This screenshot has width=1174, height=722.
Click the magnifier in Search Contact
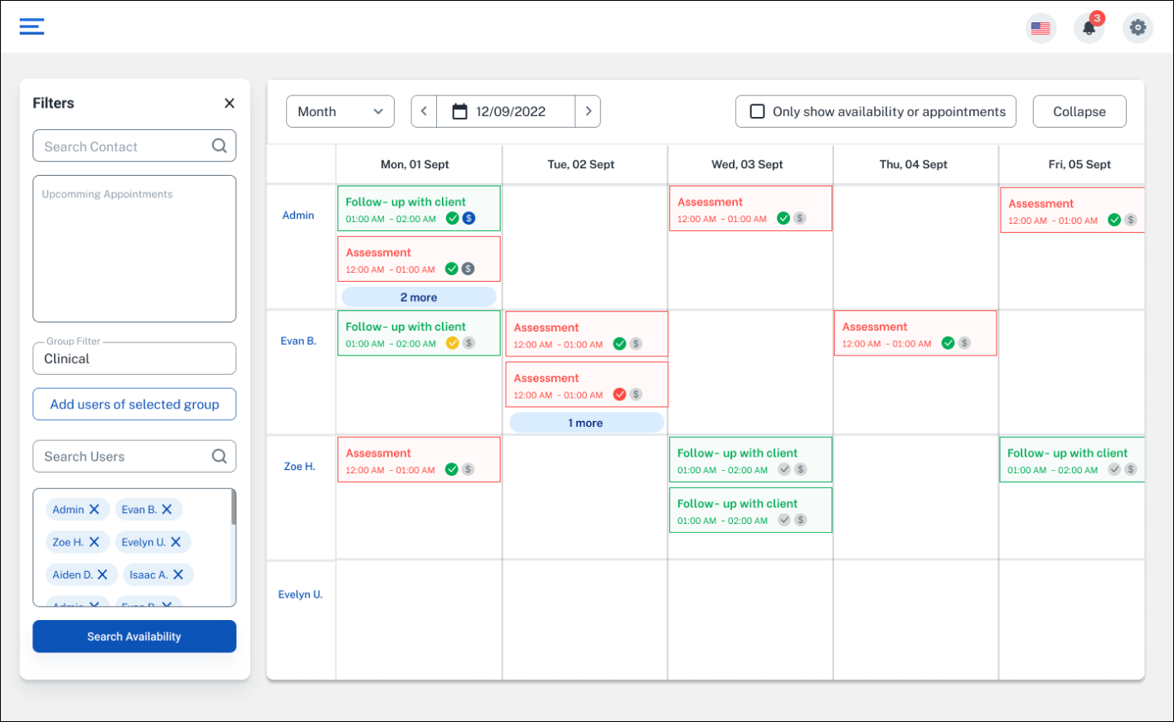point(219,146)
